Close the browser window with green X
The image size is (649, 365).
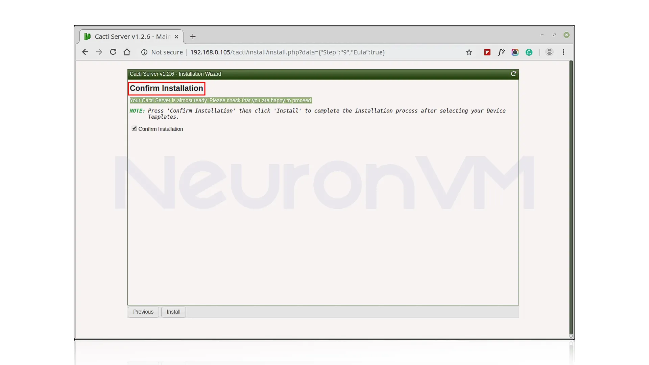tap(567, 35)
